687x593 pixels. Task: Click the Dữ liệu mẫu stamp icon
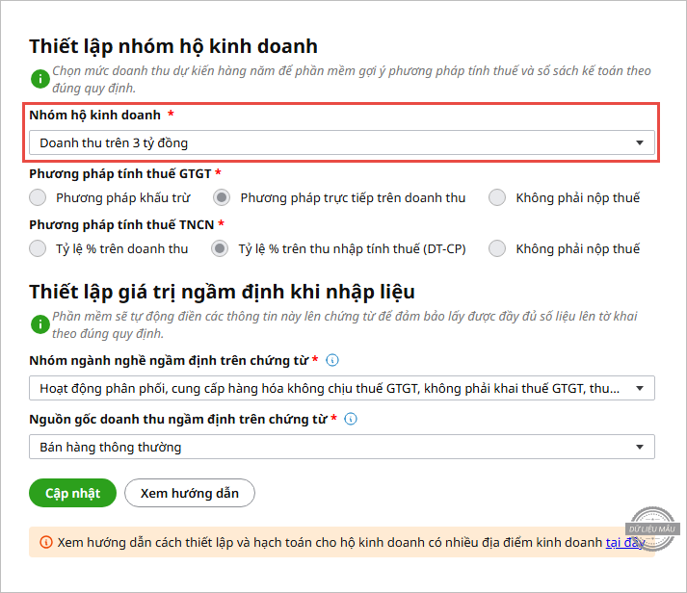tap(653, 529)
